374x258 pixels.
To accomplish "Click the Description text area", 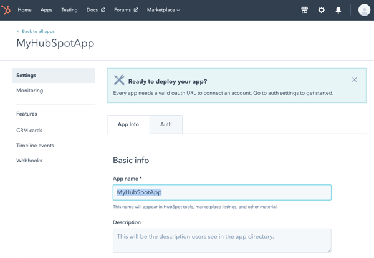I will 222,241.
